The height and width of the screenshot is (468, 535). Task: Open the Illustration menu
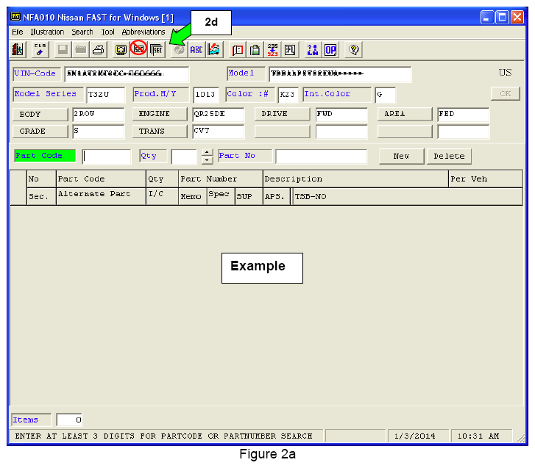pyautogui.click(x=47, y=32)
